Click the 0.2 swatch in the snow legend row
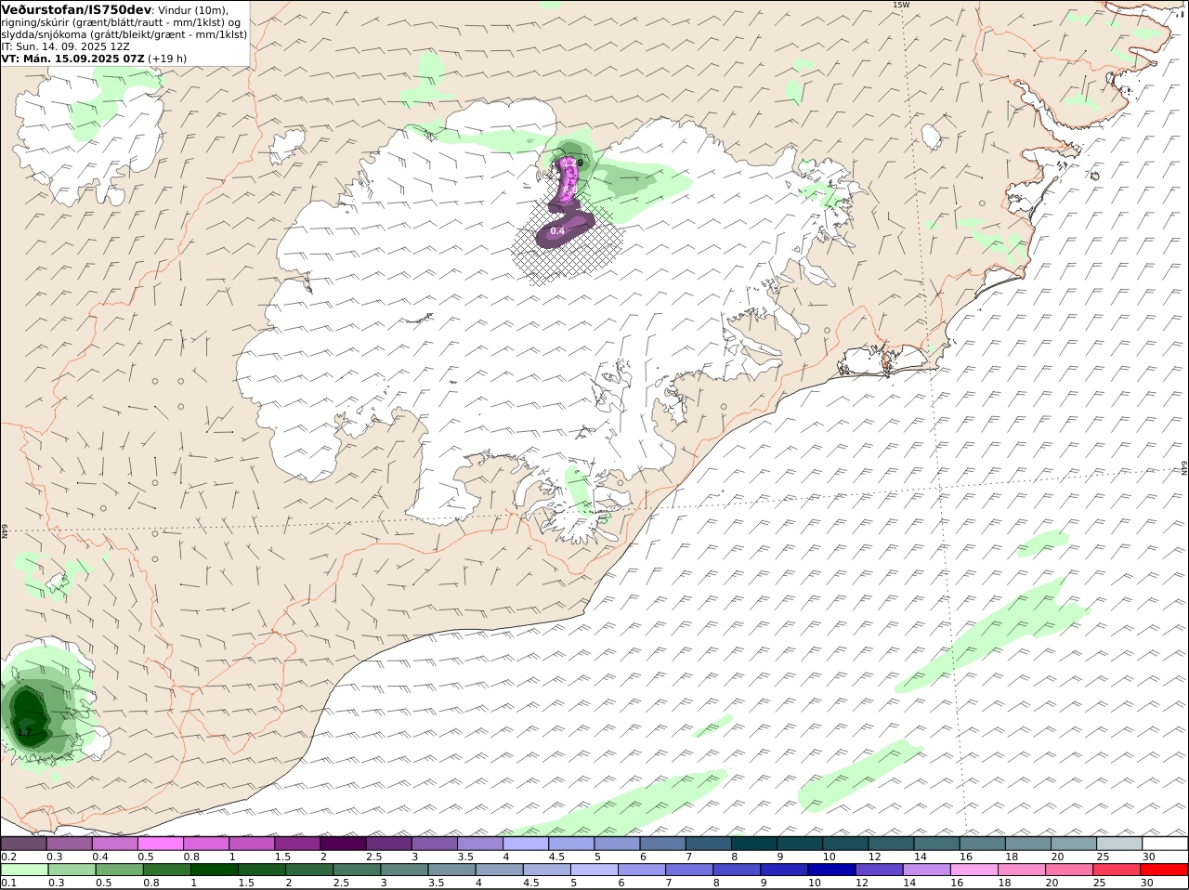 pyautogui.click(x=23, y=844)
